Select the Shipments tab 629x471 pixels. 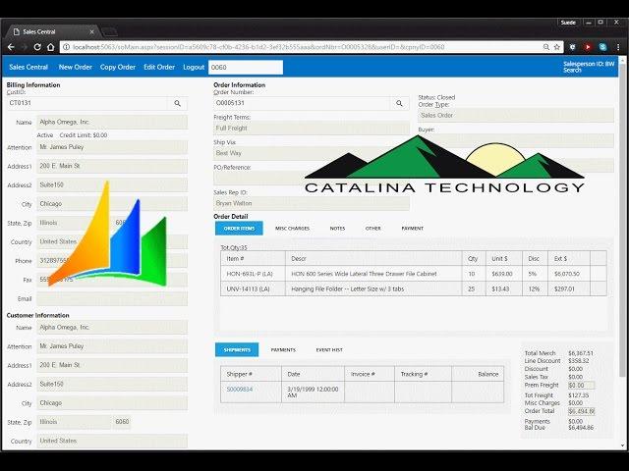(237, 350)
